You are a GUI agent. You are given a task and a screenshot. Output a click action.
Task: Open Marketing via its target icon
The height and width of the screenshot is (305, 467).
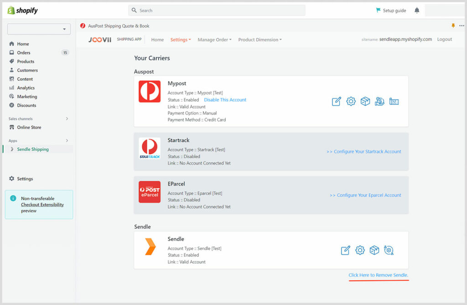coord(11,97)
